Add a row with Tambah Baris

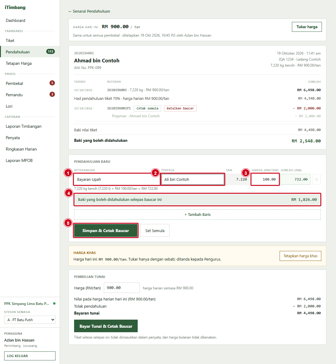197,215
